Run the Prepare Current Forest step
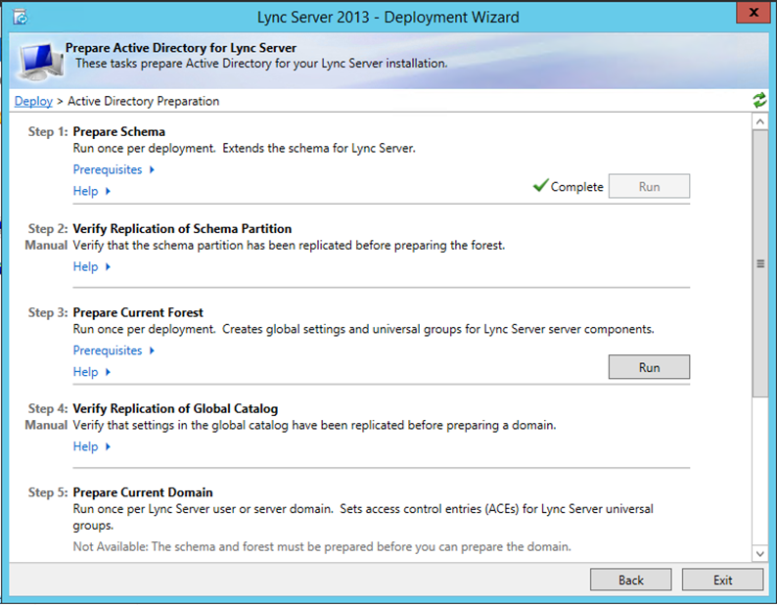Image resolution: width=777 pixels, height=605 pixels. [649, 367]
